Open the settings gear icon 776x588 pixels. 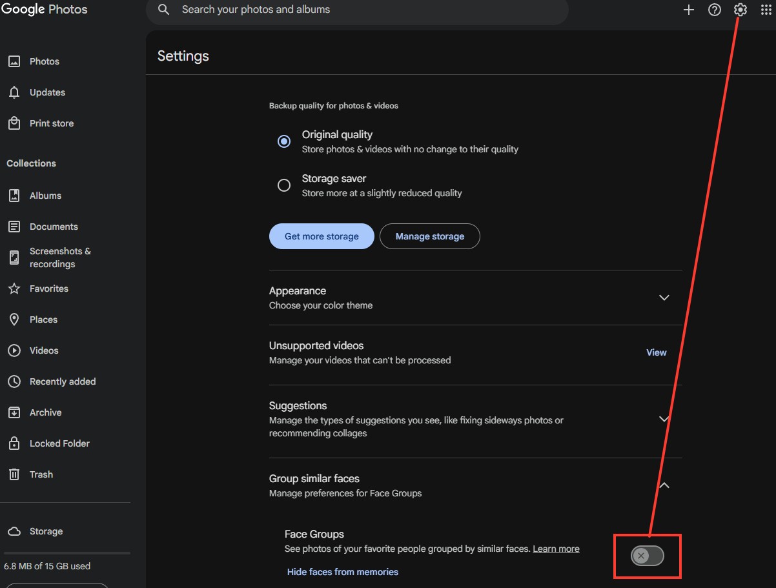(x=740, y=10)
